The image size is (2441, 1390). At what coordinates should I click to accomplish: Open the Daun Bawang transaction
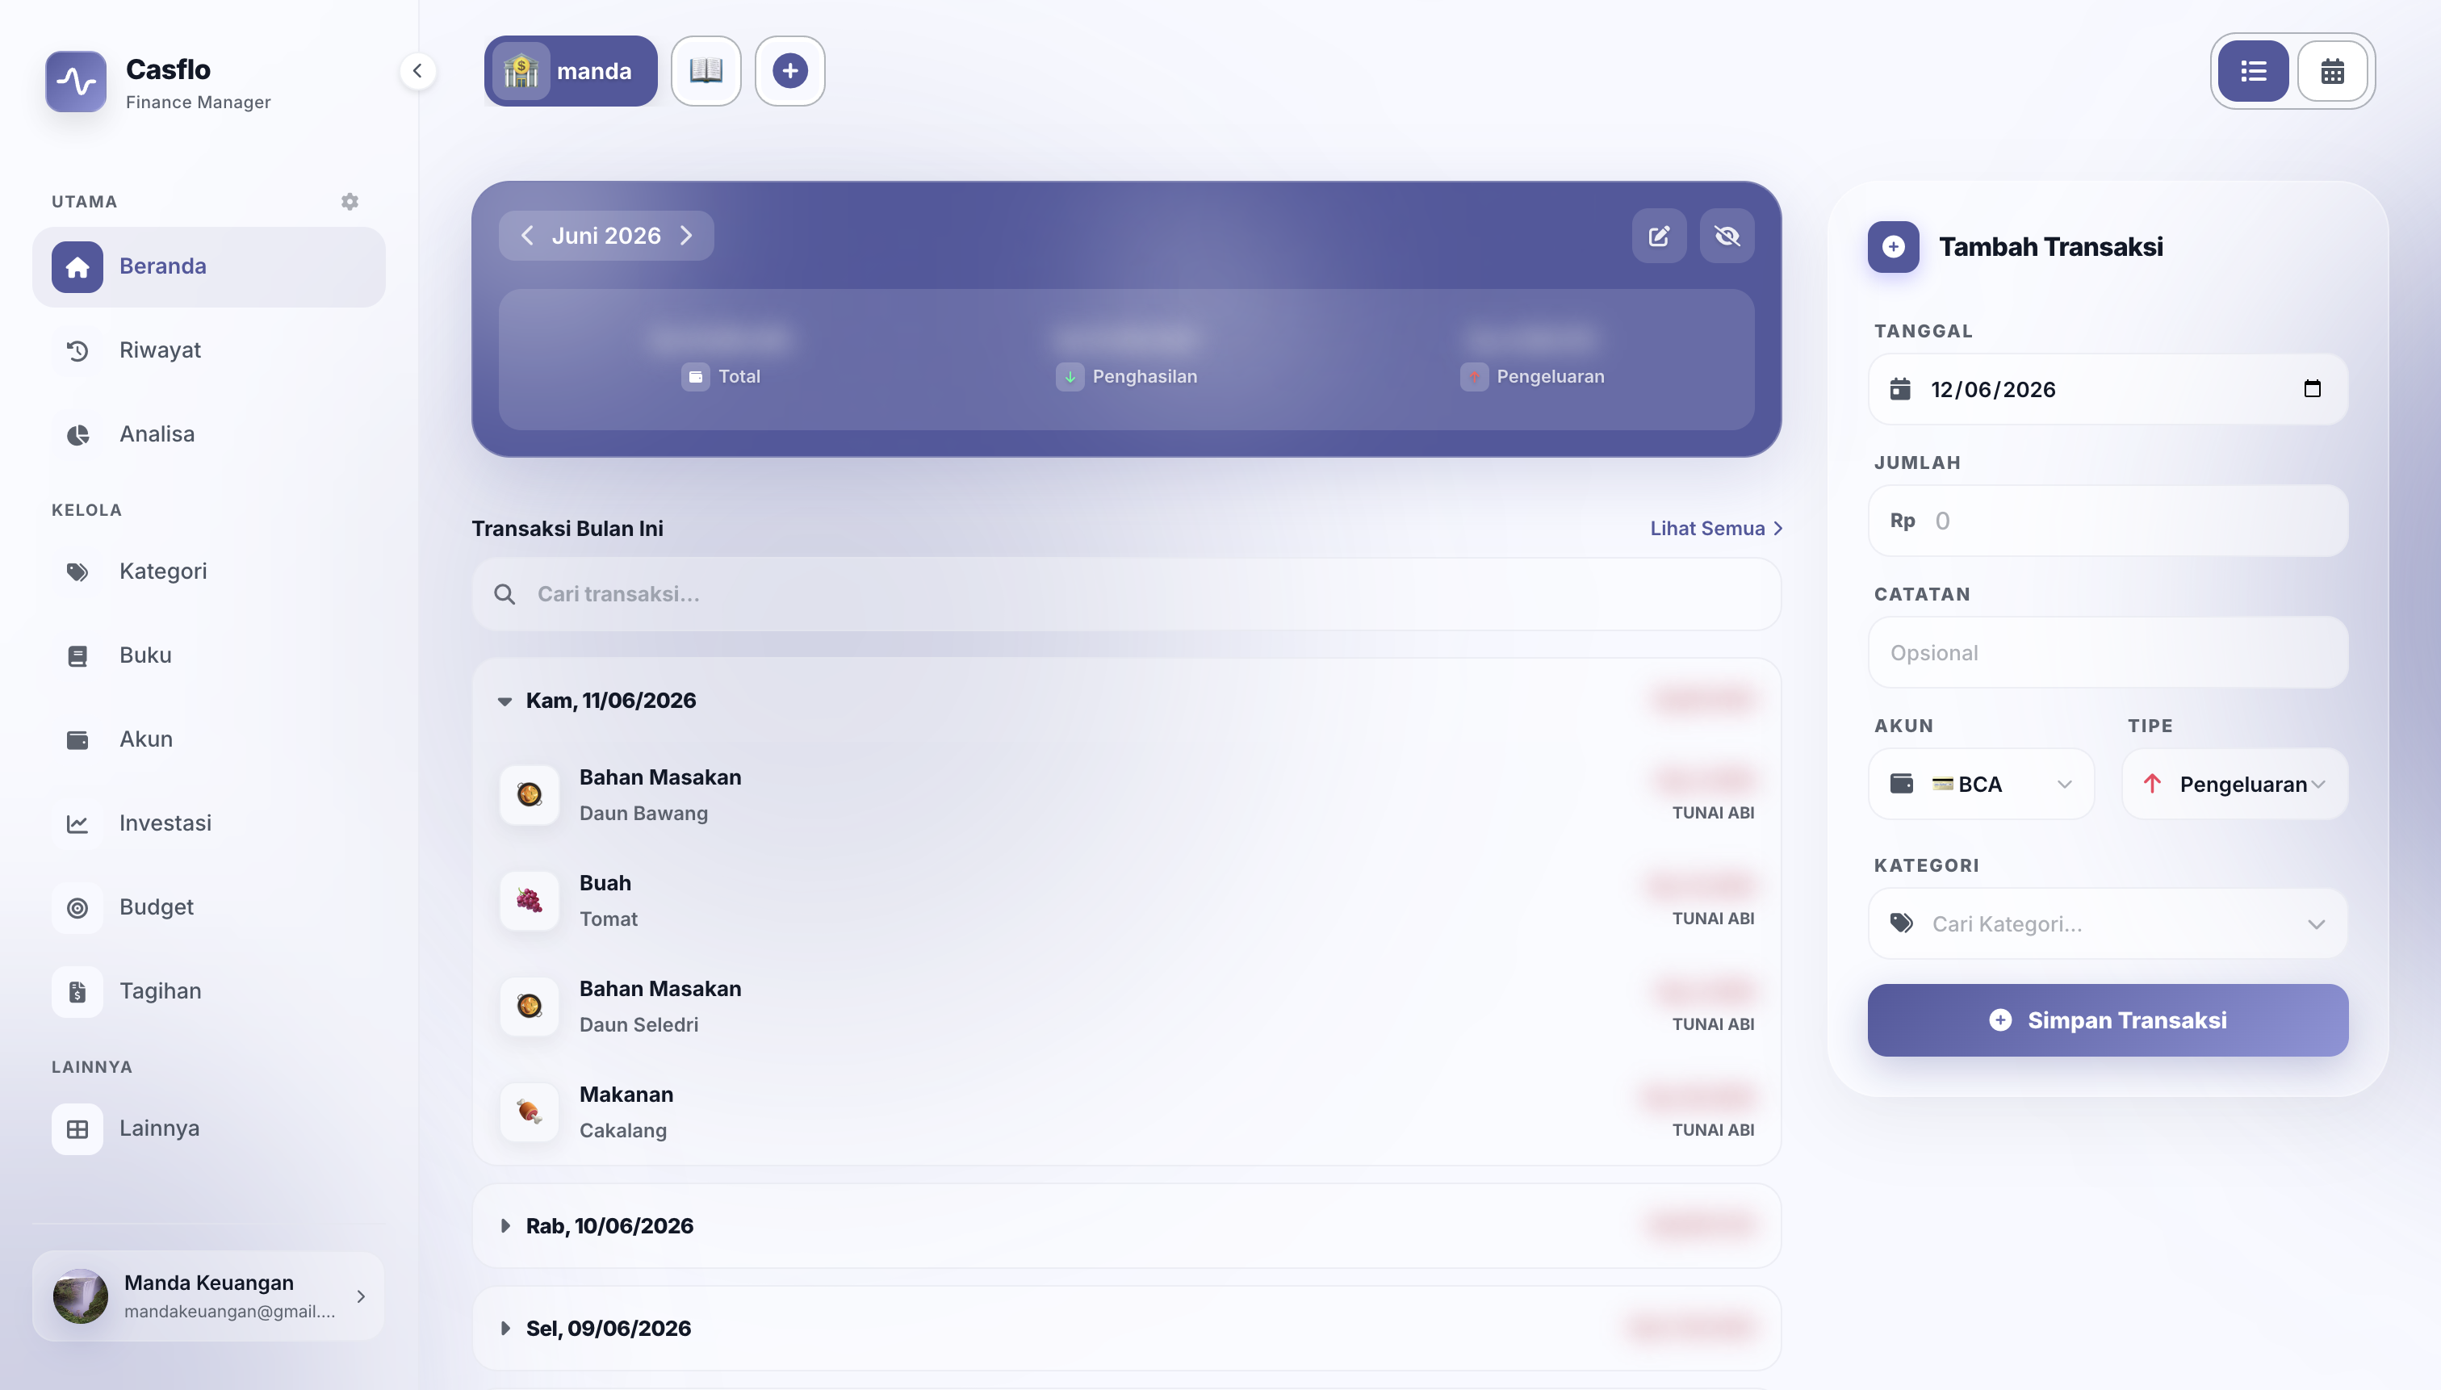(x=1125, y=795)
